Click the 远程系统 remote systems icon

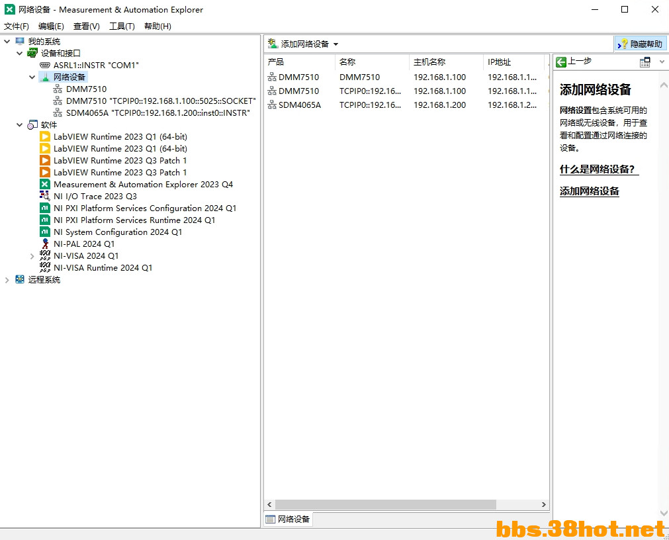[x=20, y=280]
